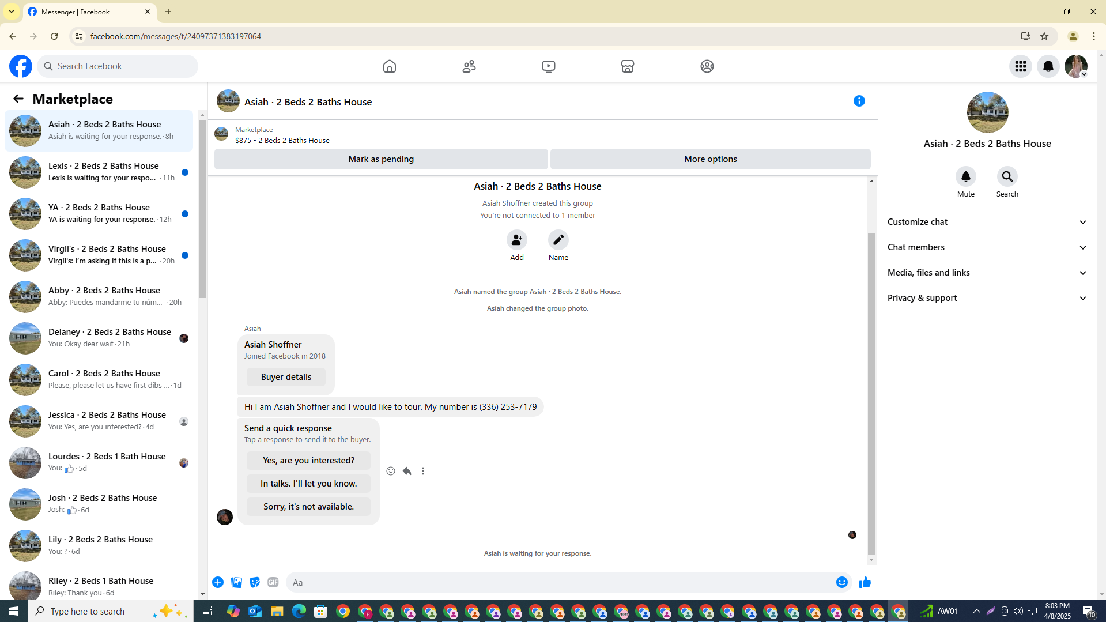This screenshot has height=622, width=1106.
Task: Send a thumbs-up like
Action: pos(865,582)
